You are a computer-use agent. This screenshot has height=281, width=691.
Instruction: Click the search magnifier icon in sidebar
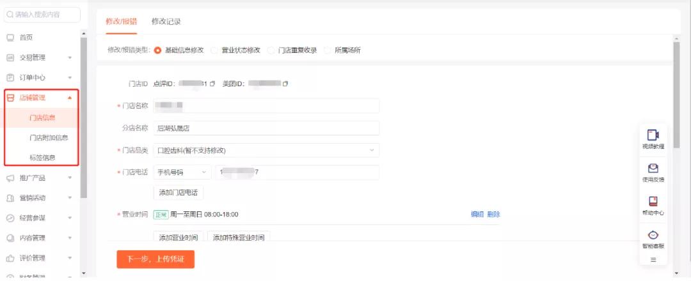[10, 15]
